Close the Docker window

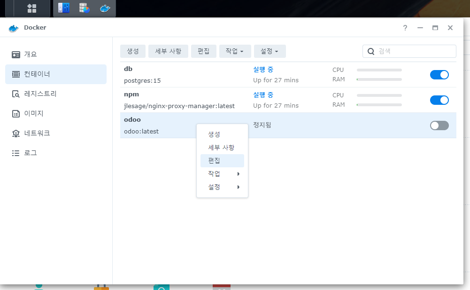click(450, 28)
